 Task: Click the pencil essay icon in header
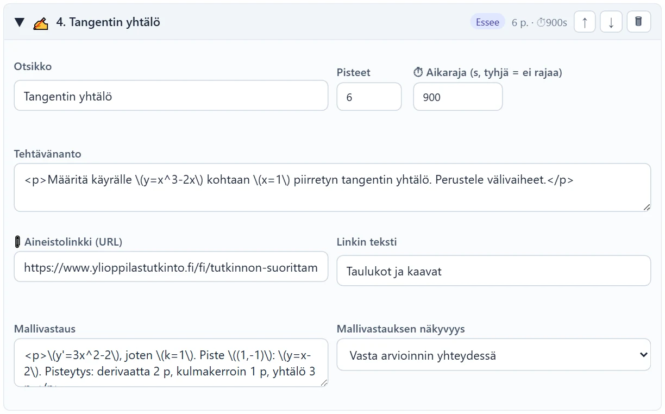pos(41,23)
